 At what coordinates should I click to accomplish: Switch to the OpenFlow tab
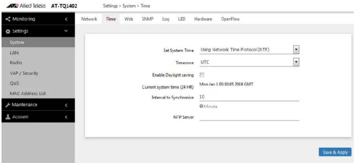pos(231,19)
